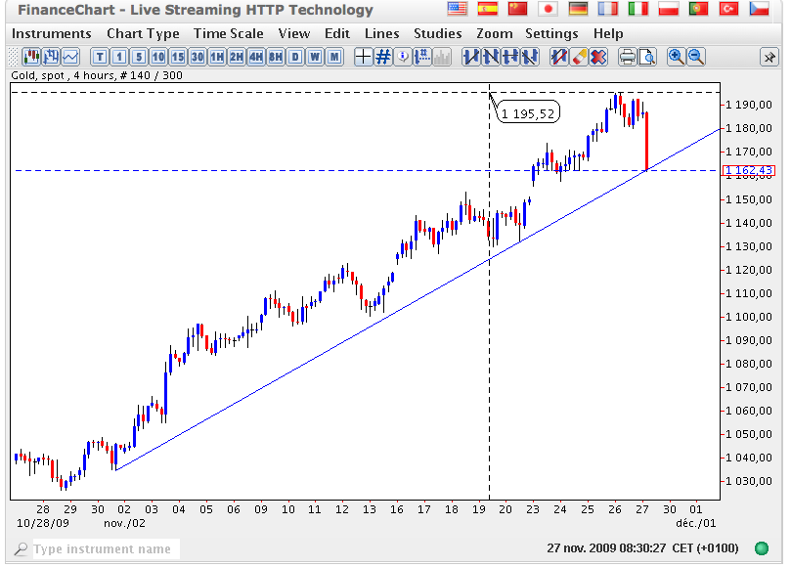
Task: Select the German flag language button
Action: [x=578, y=9]
